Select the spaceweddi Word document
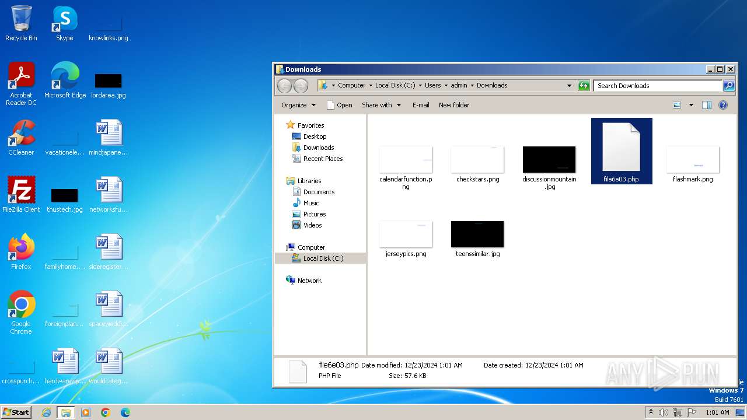Viewport: 747px width, 420px height. (108, 309)
